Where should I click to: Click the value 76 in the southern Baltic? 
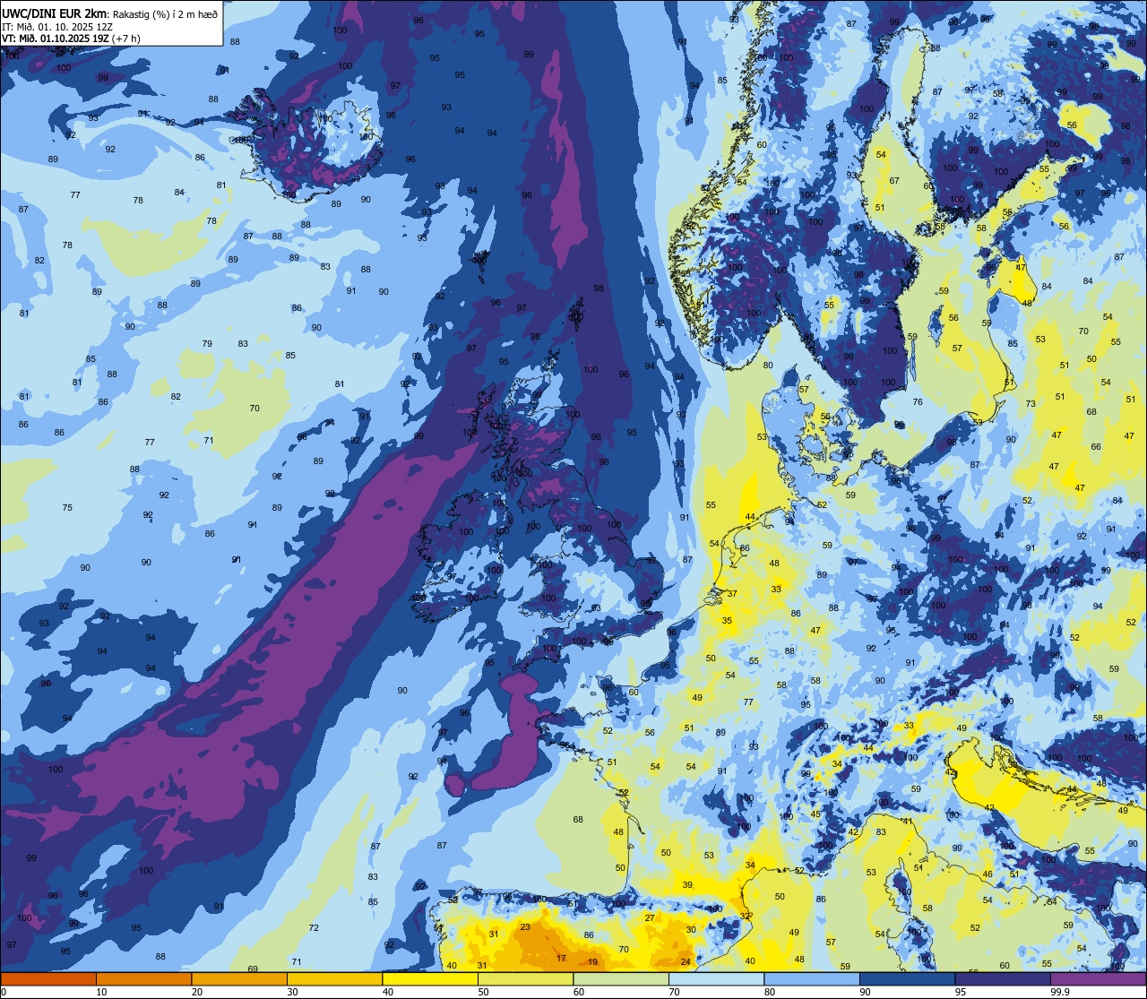click(918, 402)
